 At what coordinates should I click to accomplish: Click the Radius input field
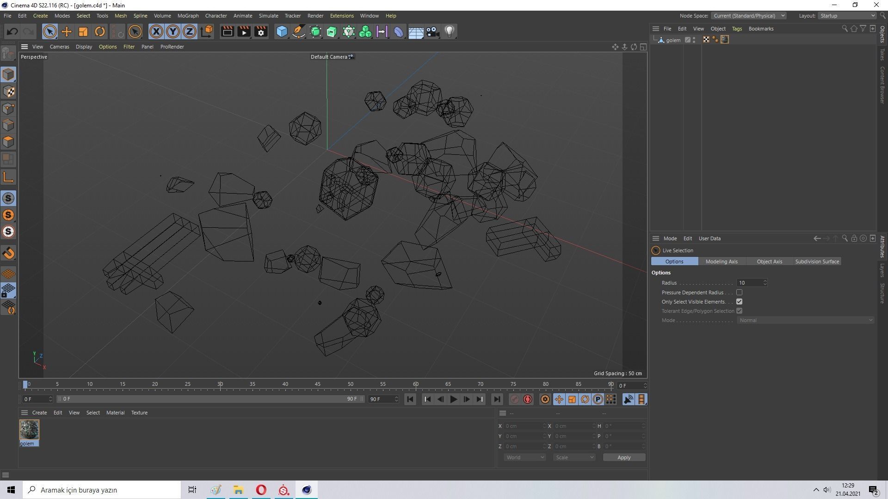tap(749, 283)
